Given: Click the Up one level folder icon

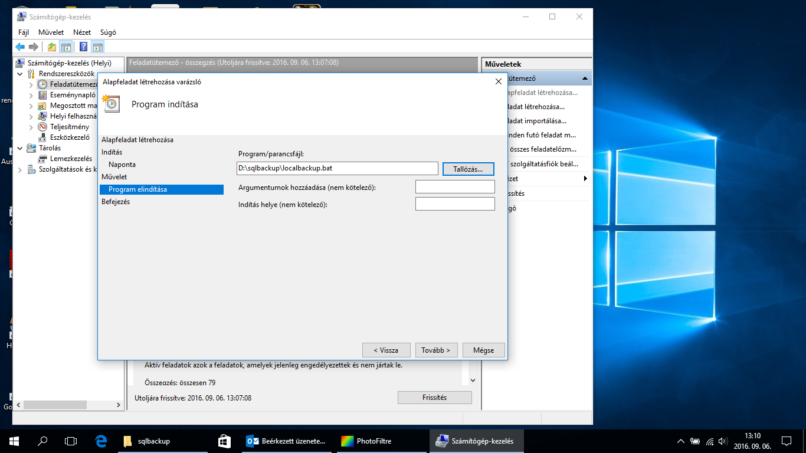Looking at the screenshot, I should point(52,47).
